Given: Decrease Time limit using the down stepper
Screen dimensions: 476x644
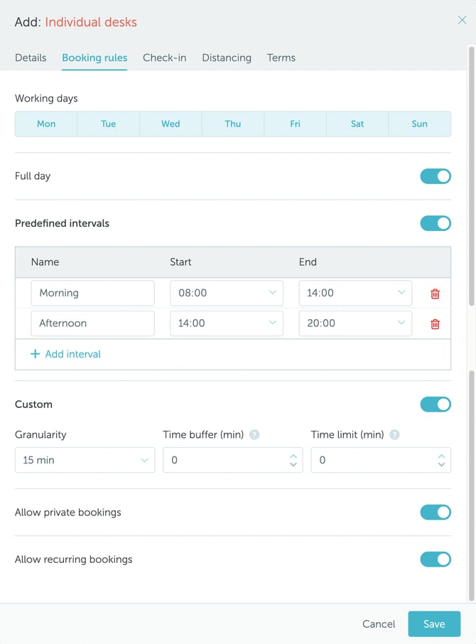Looking at the screenshot, I should tap(440, 464).
